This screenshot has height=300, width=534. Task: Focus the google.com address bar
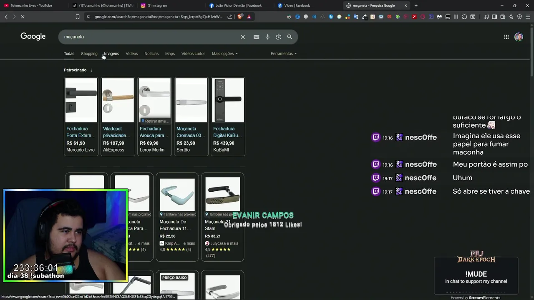click(x=159, y=17)
